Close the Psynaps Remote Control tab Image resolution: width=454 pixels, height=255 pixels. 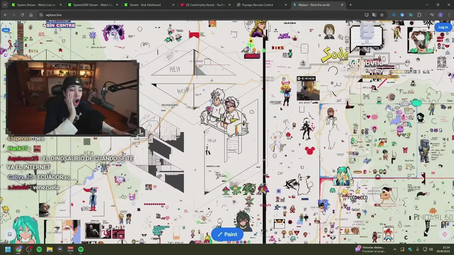pos(286,5)
